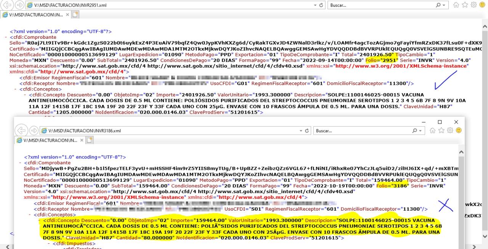Refresh the INVR2951.xml page
Screen dimensions: 488x249
321,5
